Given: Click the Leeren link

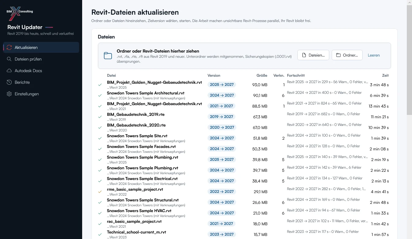Looking at the screenshot, I should point(374,55).
